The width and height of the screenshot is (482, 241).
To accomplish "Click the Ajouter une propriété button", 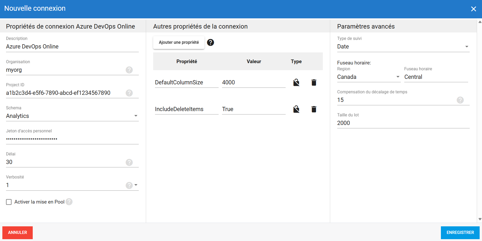I will point(179,42).
